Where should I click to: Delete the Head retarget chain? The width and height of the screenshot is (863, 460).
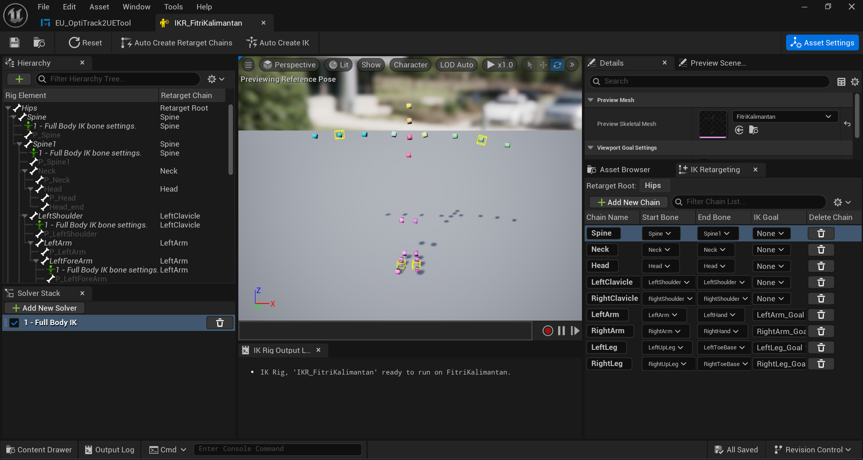(x=820, y=266)
